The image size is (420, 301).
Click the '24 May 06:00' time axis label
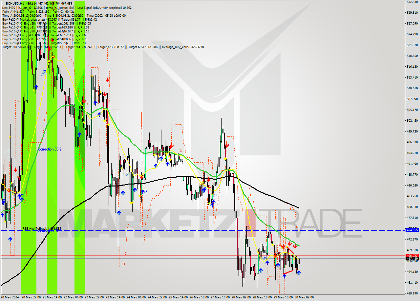click(x=136, y=297)
